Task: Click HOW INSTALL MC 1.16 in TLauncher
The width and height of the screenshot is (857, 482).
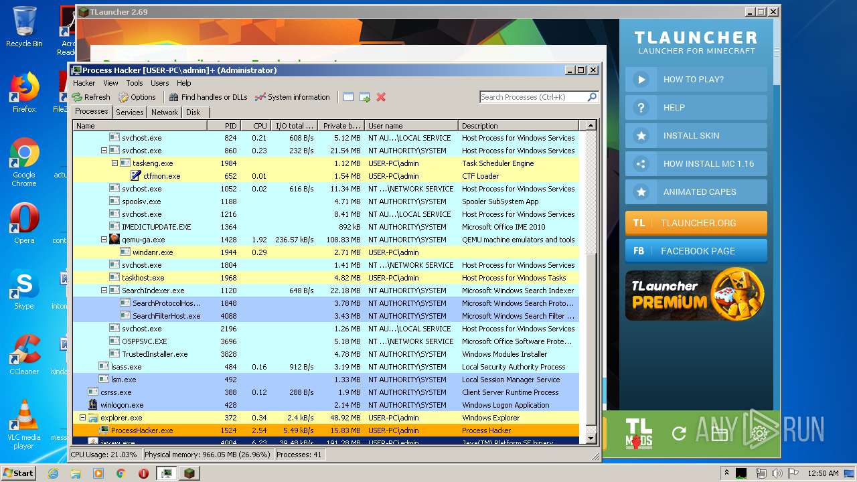Action: point(696,164)
